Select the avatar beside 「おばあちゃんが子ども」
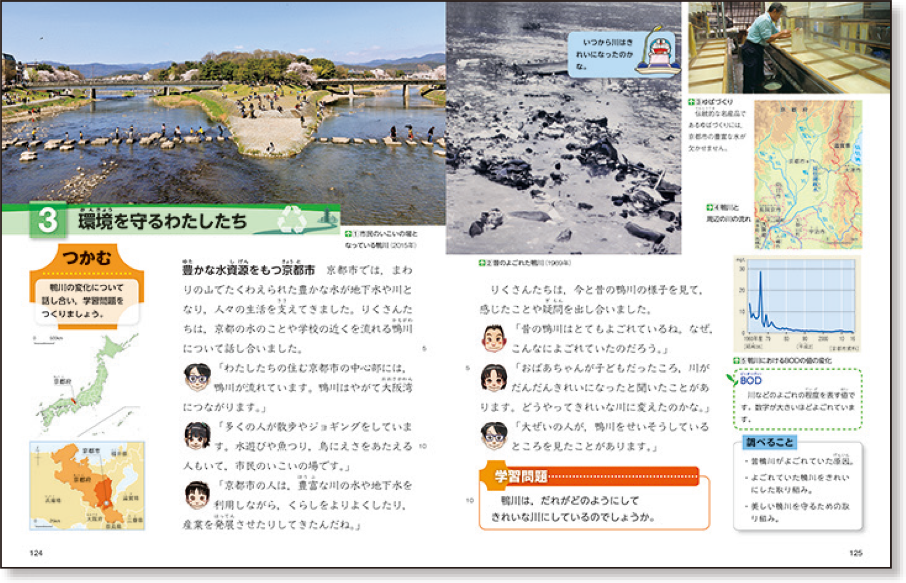906x583 pixels. (494, 377)
